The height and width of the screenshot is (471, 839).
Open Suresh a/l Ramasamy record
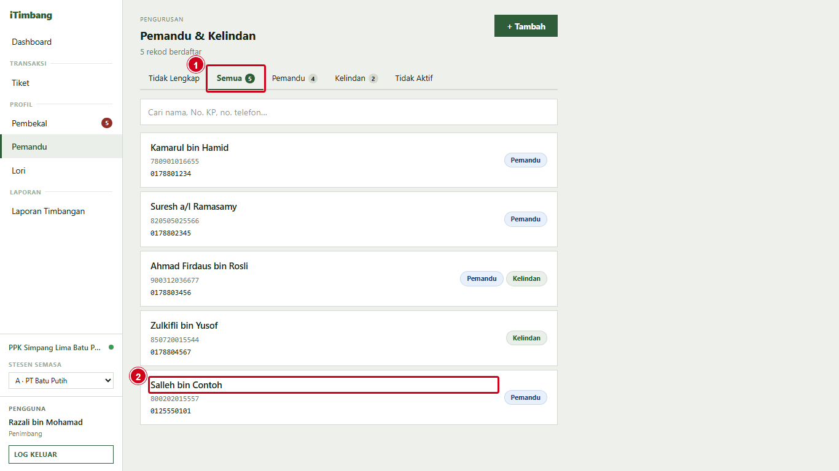[349, 219]
